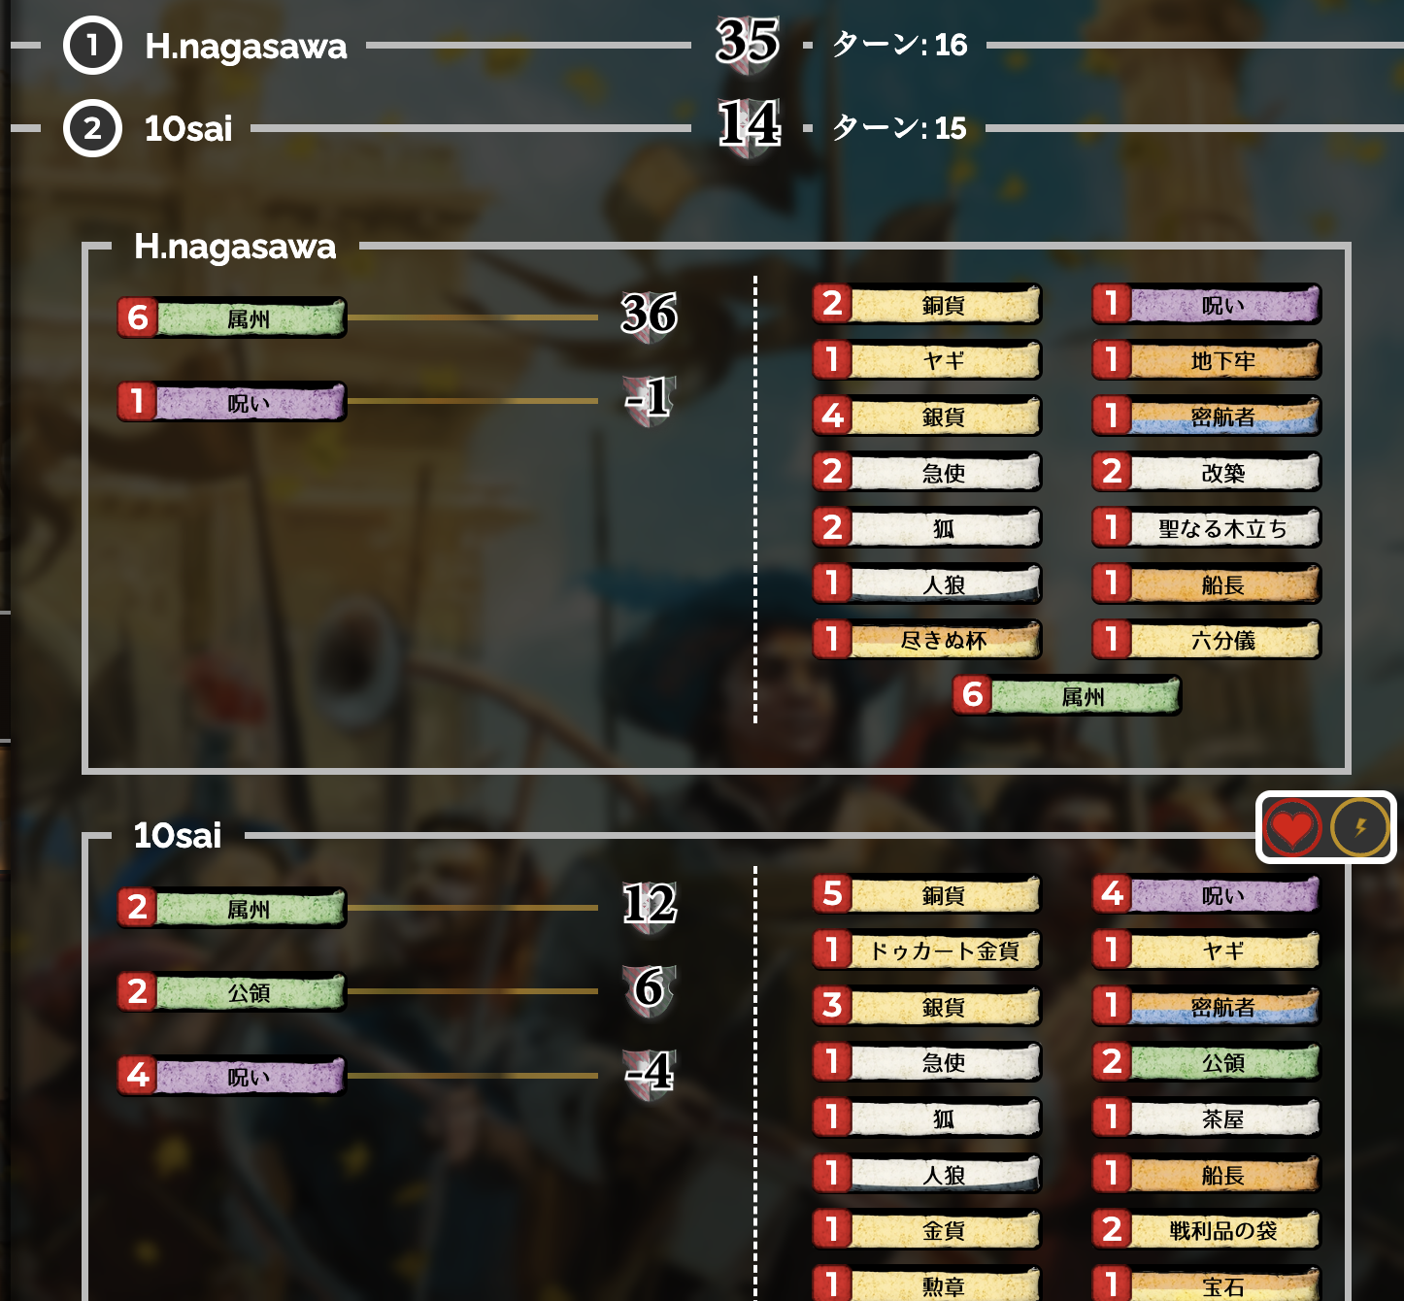Click the 36 points shield for 属州

point(650,316)
